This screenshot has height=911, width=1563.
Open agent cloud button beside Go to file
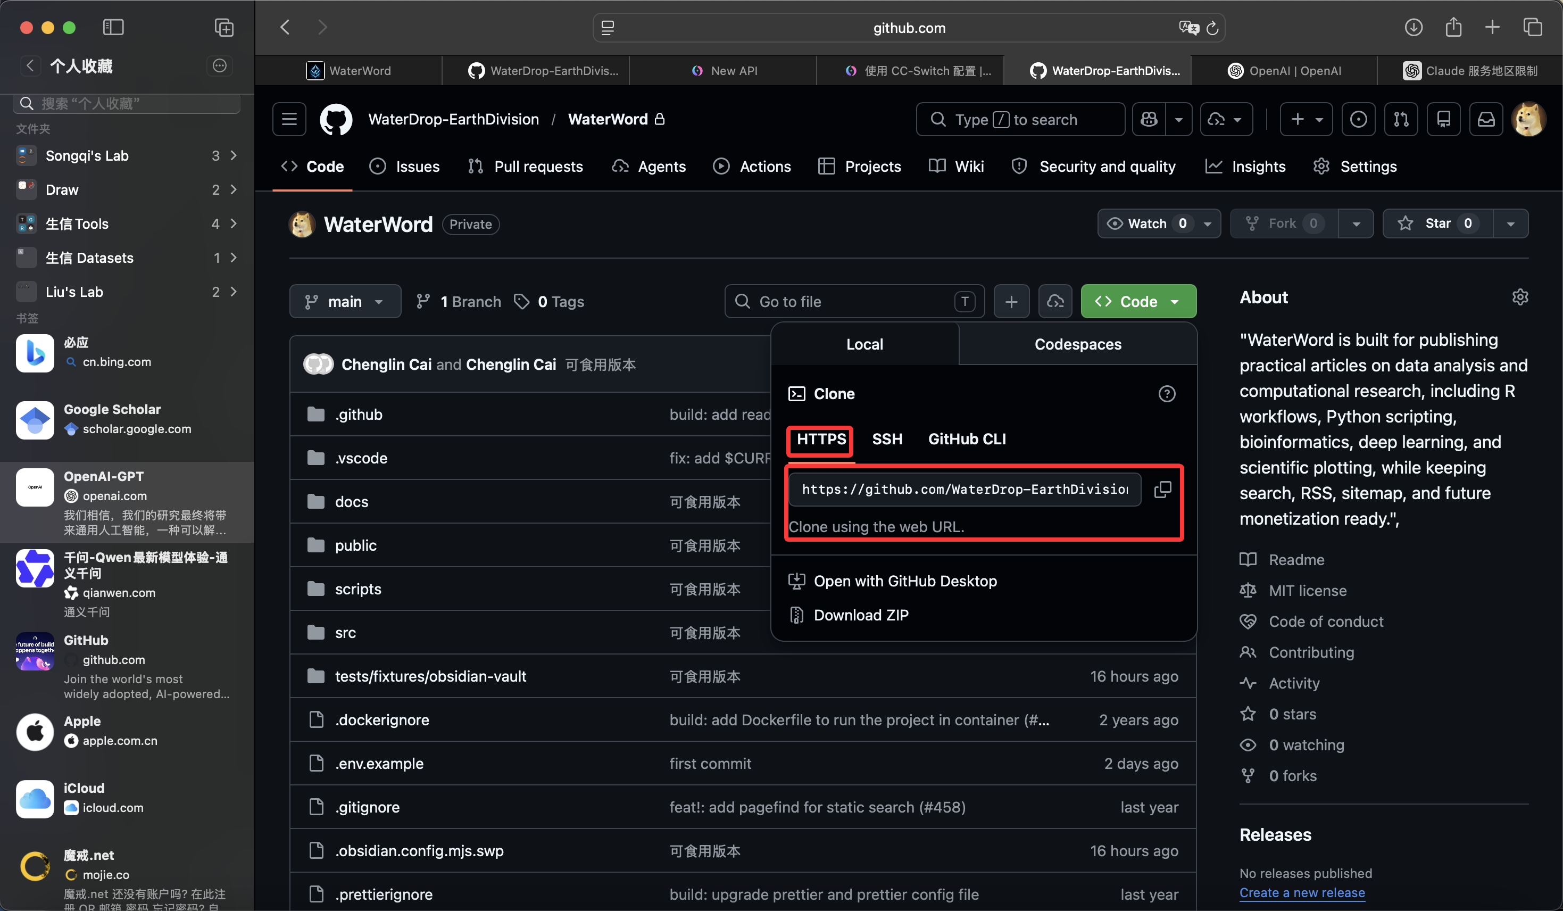1055,302
